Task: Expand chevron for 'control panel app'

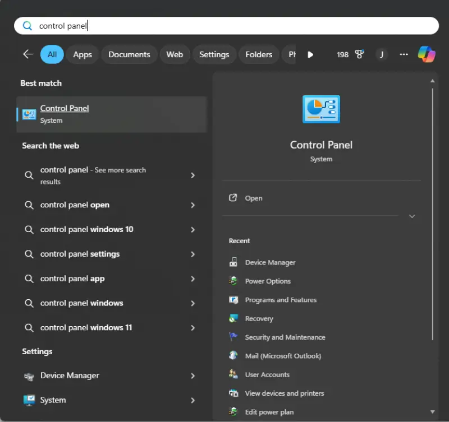Action: [193, 279]
